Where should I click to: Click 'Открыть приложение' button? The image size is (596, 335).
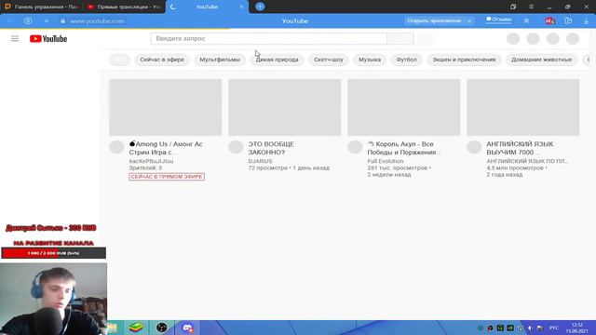click(x=434, y=20)
